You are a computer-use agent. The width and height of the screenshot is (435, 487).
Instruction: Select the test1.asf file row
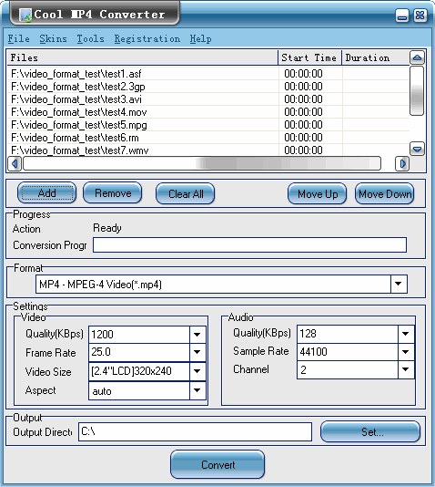[x=208, y=74]
